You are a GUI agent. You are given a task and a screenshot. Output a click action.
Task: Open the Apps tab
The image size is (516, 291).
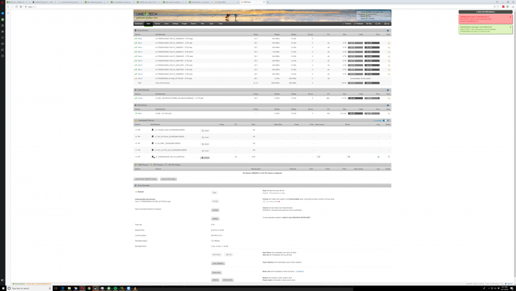click(x=211, y=24)
